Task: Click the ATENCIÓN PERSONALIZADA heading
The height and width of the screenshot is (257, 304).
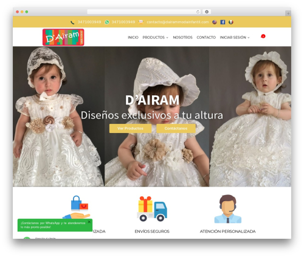Action: pyautogui.click(x=228, y=231)
